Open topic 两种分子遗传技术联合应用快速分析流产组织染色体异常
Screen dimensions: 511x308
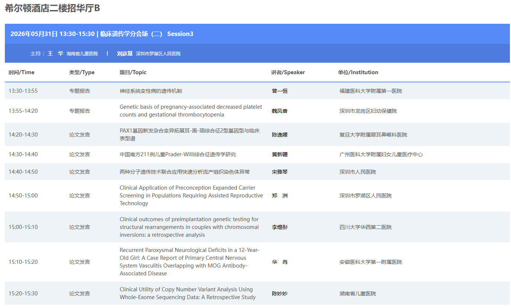(x=185, y=172)
